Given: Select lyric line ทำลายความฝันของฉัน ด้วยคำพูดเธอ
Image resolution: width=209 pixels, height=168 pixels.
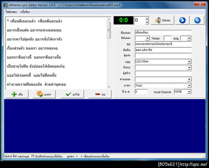Looking at the screenshot, I should pos(36,85).
